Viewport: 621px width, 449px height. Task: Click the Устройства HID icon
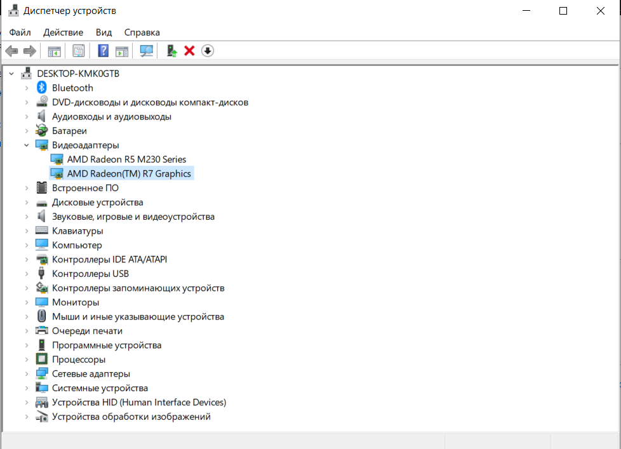41,402
